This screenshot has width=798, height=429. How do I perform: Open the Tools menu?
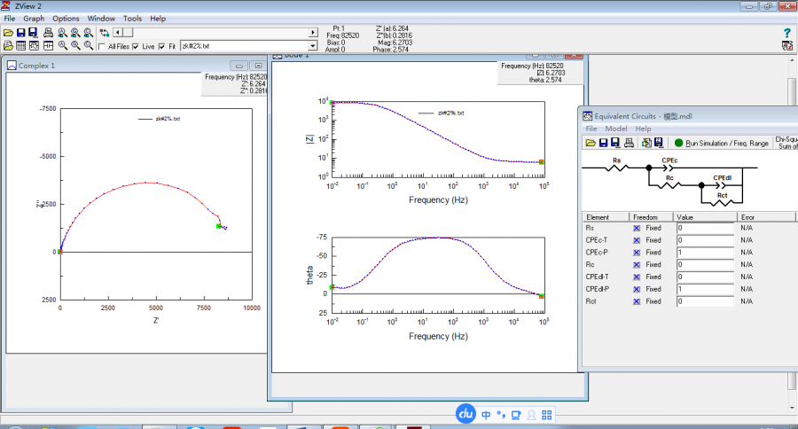[x=132, y=18]
